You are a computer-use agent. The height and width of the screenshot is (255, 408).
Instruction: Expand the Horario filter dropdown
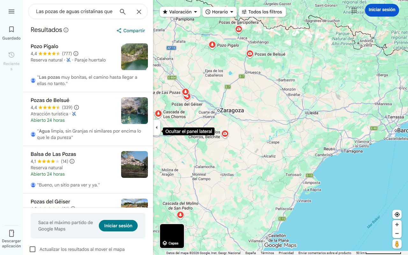tap(219, 11)
